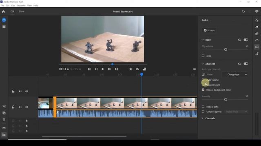Toggle fullscreen preview icon
This screenshot has height=146, width=261.
pyautogui.click(x=130, y=69)
